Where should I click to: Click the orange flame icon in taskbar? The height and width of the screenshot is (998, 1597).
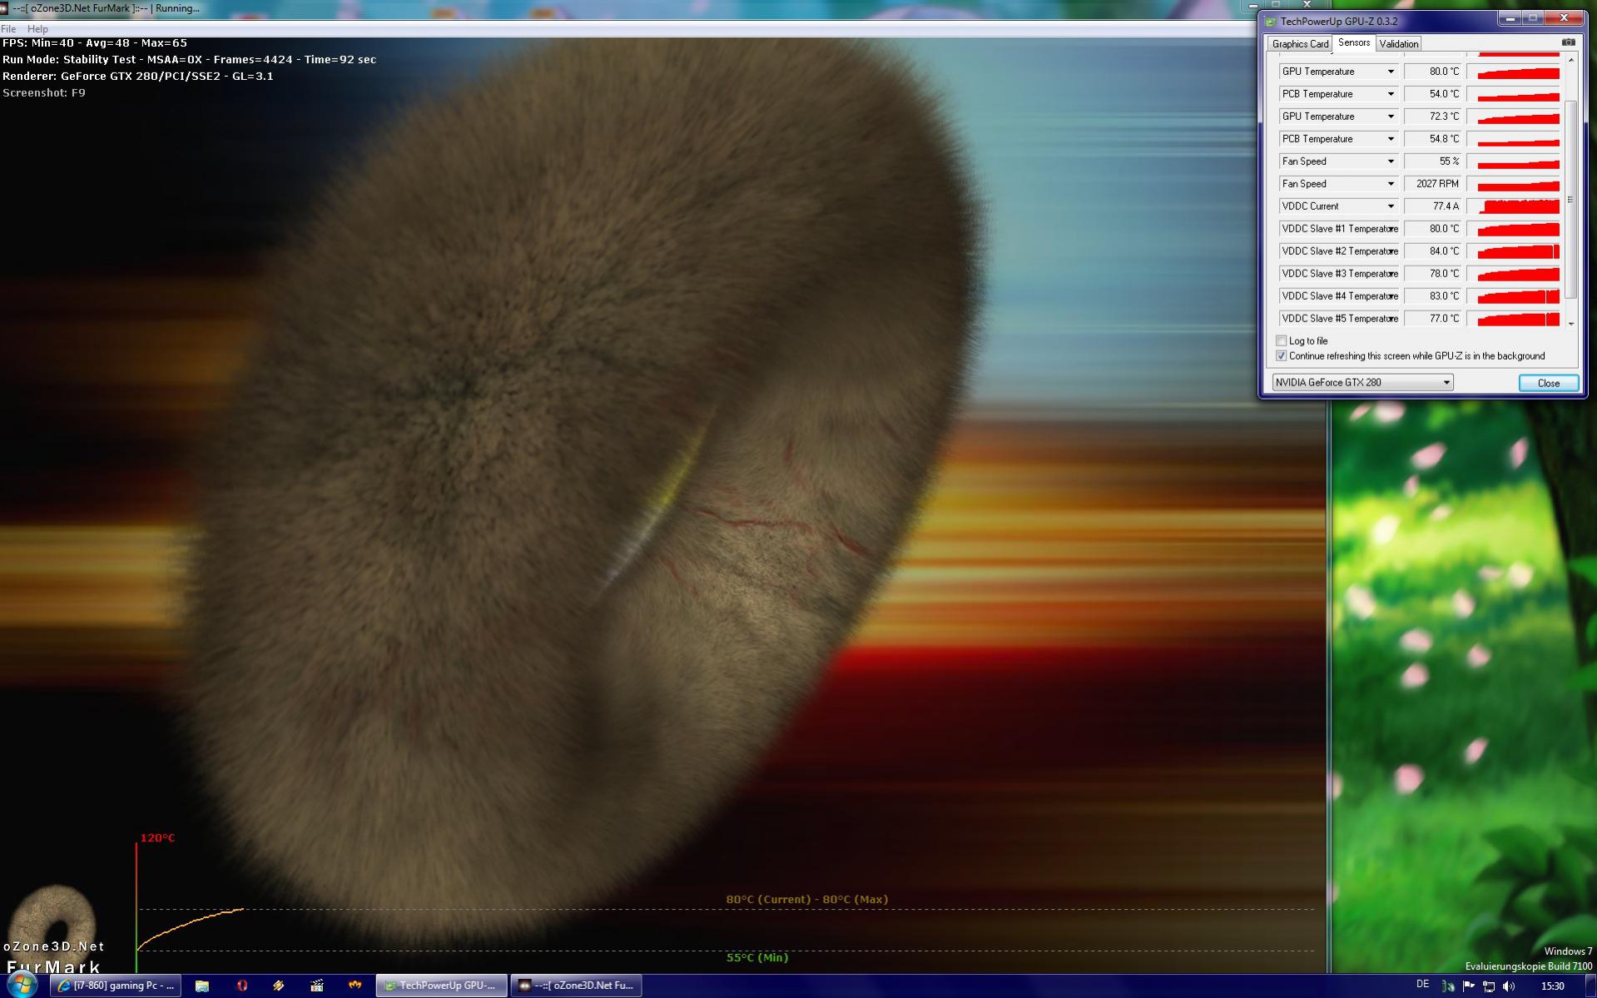(x=355, y=986)
